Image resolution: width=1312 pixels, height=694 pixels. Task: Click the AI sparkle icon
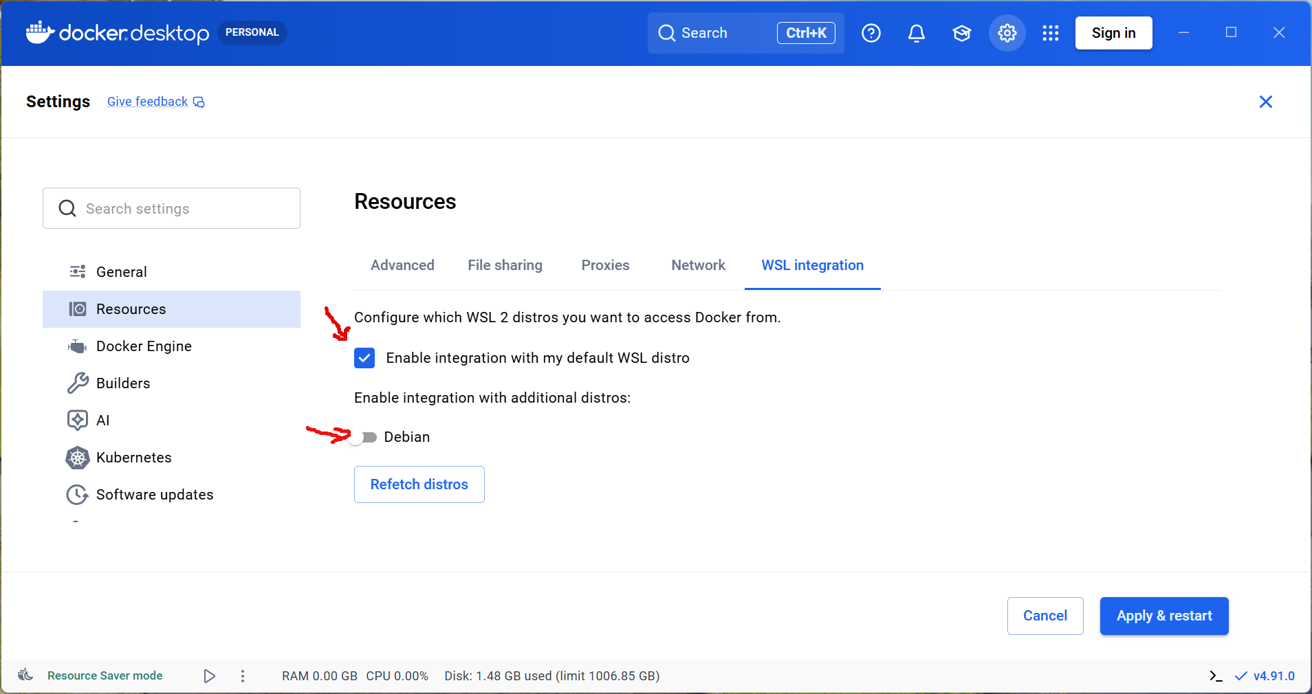click(x=78, y=420)
